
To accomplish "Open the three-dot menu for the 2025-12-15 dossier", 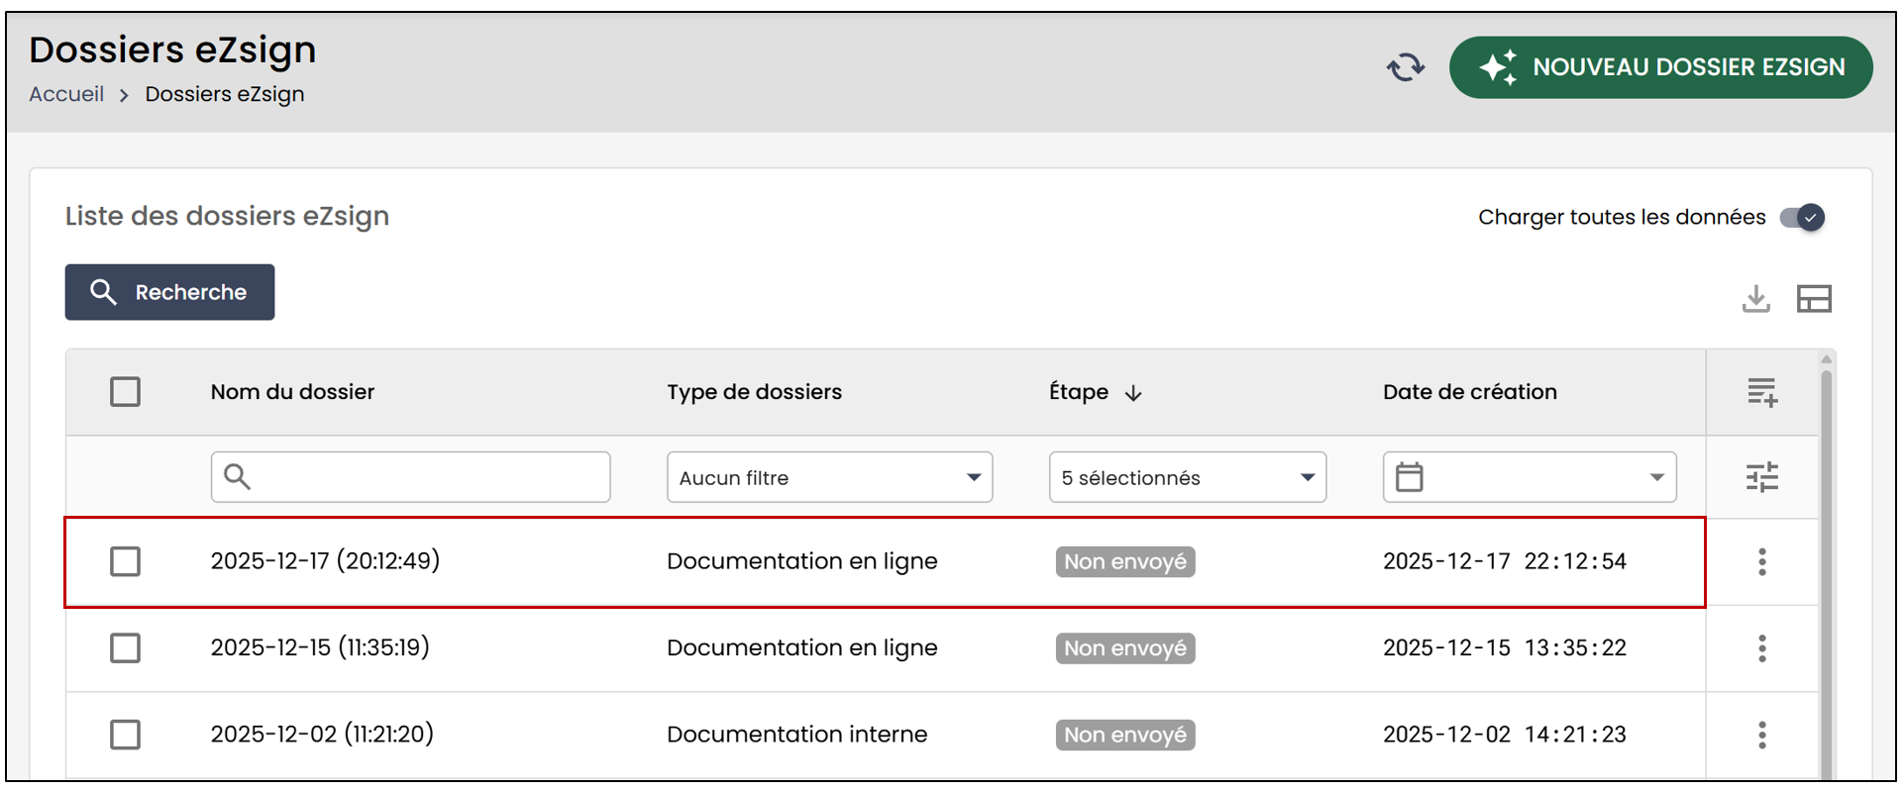I will 1761,648.
